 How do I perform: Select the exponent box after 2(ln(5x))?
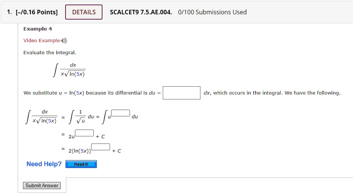(x=101, y=147)
